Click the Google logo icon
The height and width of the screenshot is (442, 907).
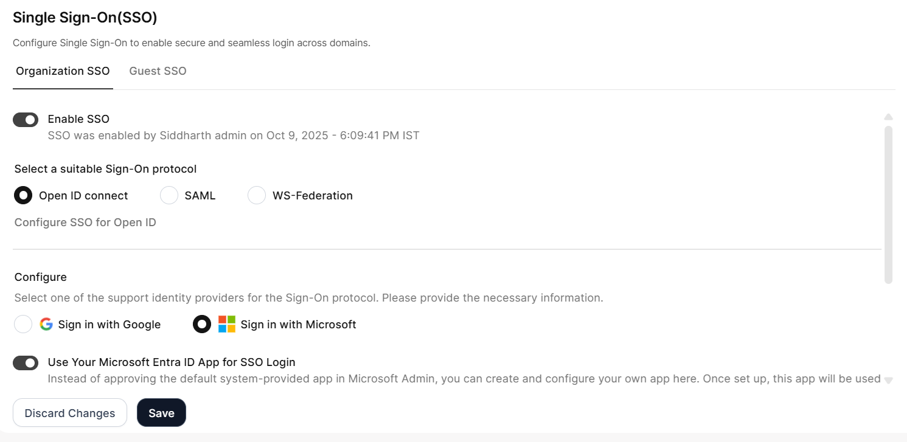46,324
